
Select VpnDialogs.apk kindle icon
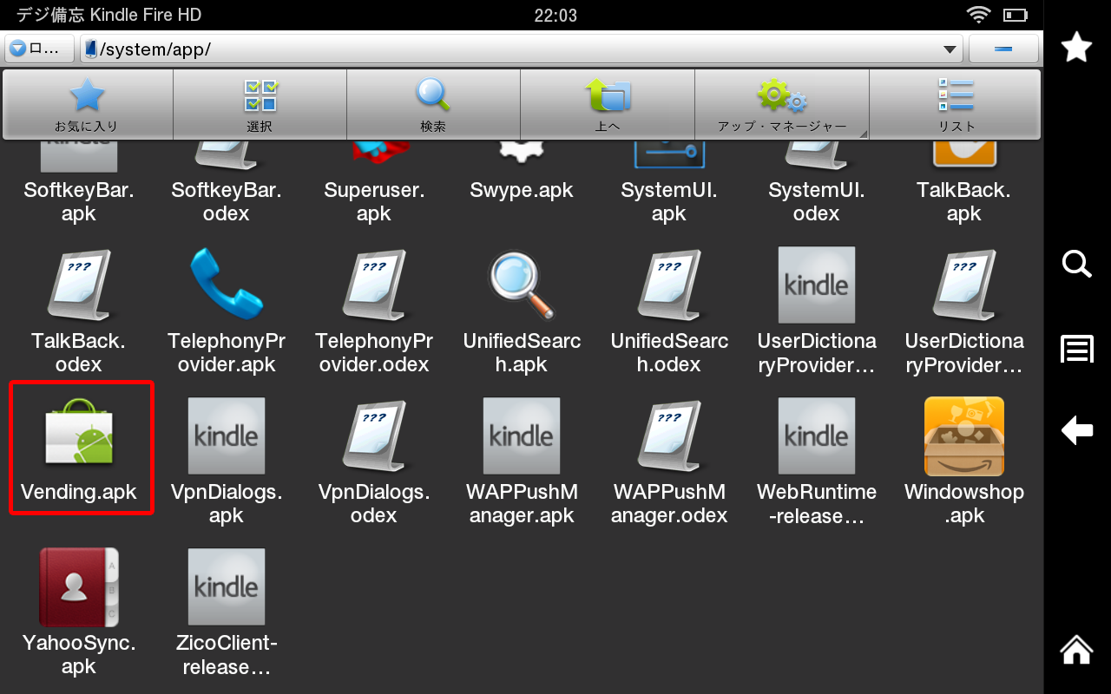pos(227,436)
